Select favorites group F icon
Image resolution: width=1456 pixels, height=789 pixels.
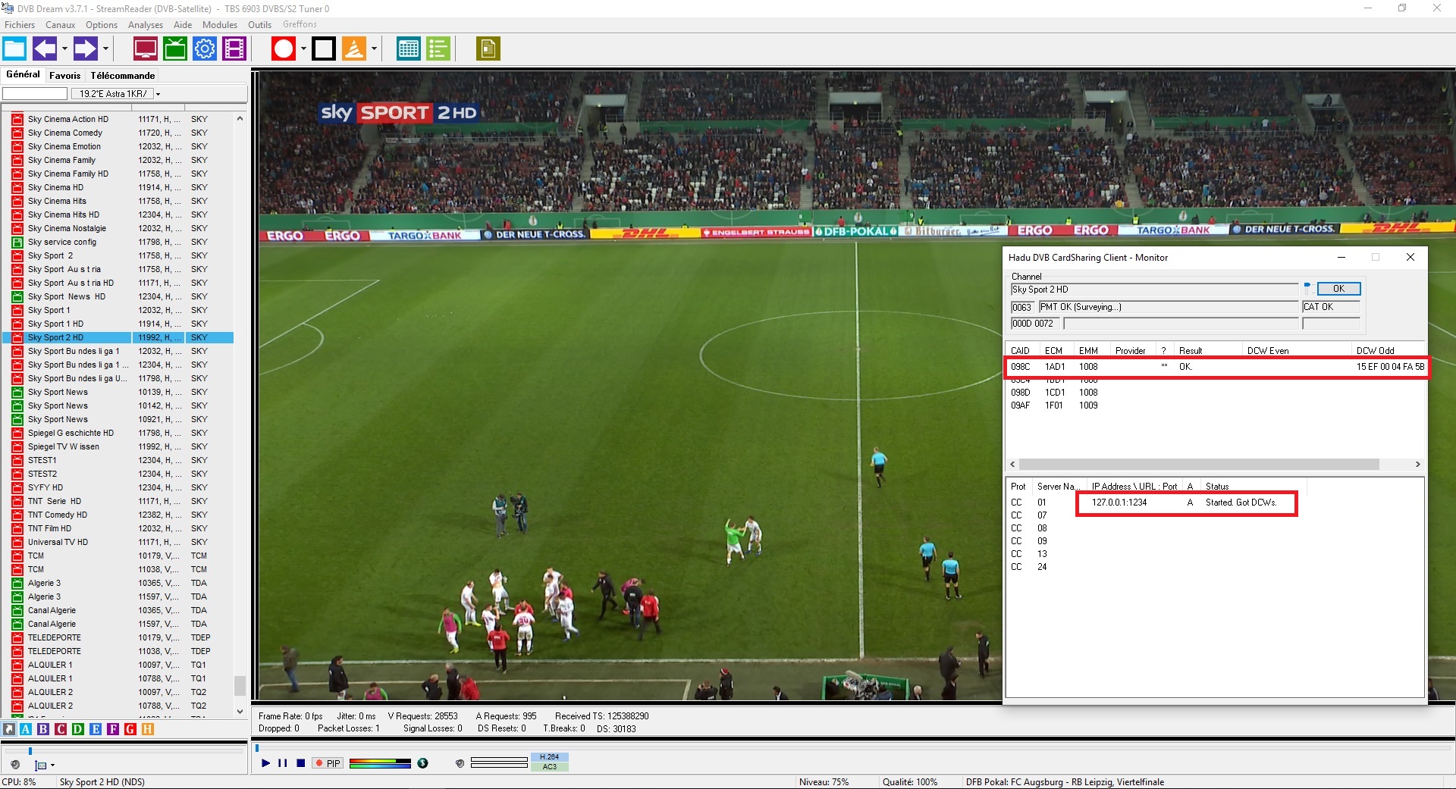point(113,729)
